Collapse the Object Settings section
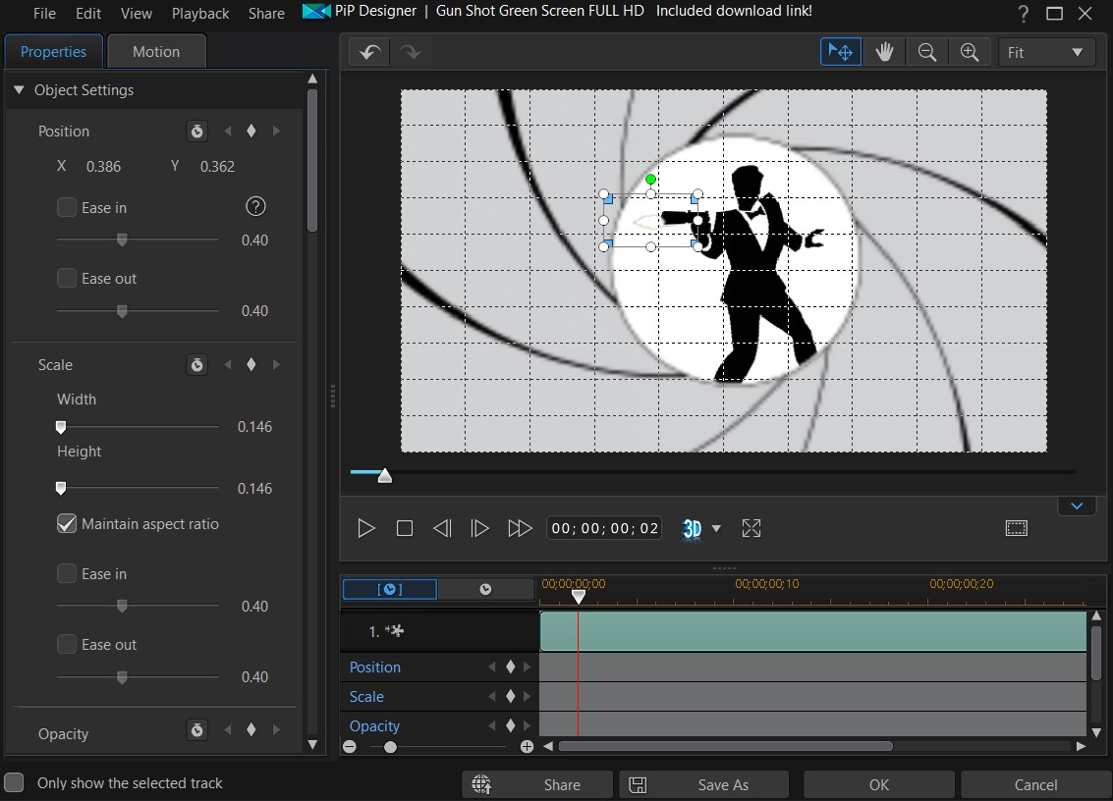The width and height of the screenshot is (1113, 801). click(20, 90)
